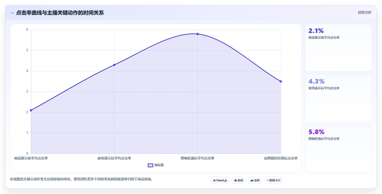Select the 表格 chip
The height and width of the screenshot is (194, 382).
pyautogui.click(x=238, y=180)
